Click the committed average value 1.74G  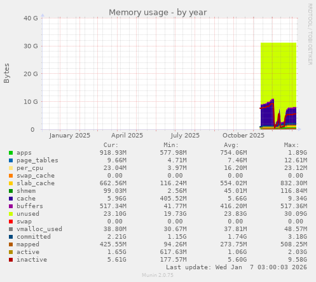tap(237, 237)
